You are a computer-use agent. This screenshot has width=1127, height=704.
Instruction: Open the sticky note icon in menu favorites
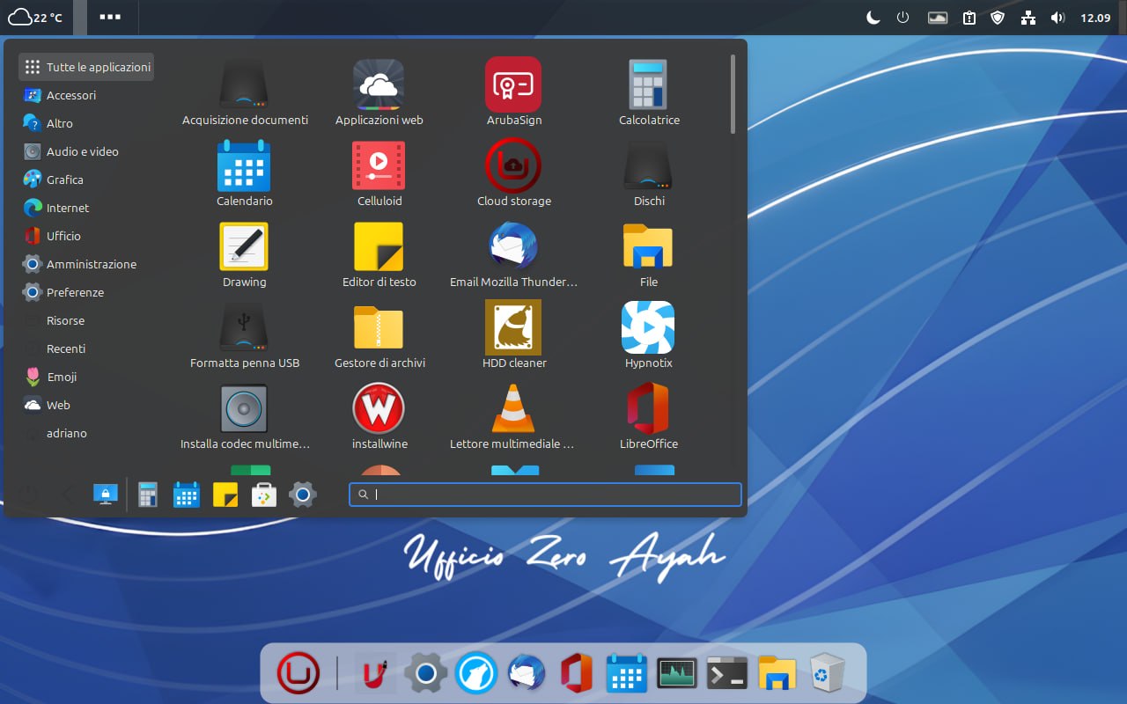click(x=225, y=495)
